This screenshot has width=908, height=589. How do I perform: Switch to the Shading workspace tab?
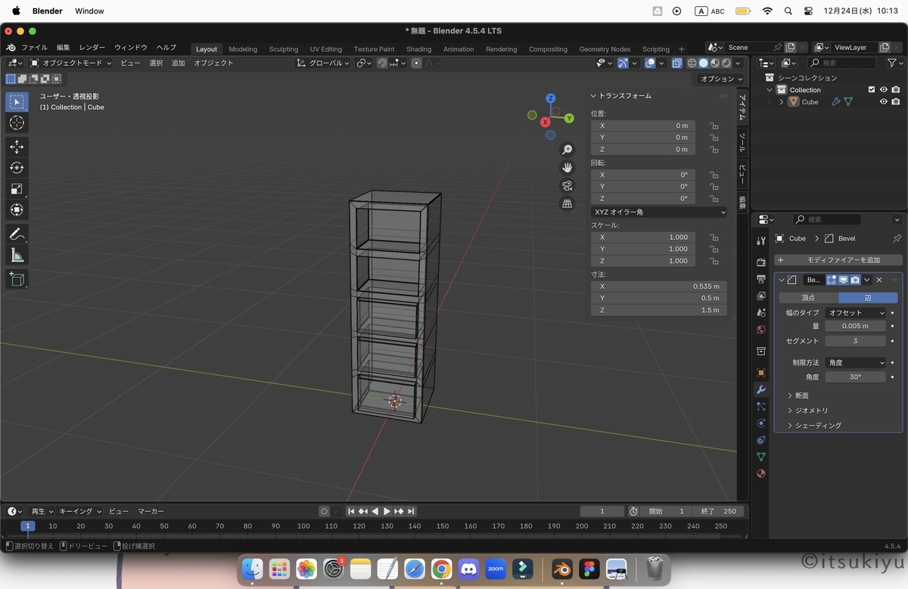coord(418,49)
